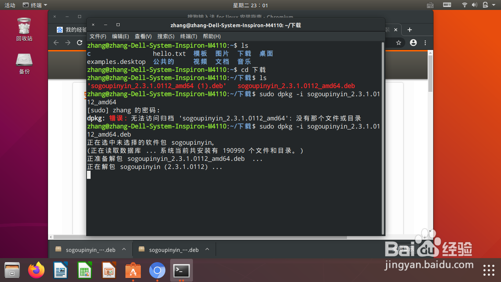
Task: Open Chromium's three-dot menu
Action: (424, 43)
